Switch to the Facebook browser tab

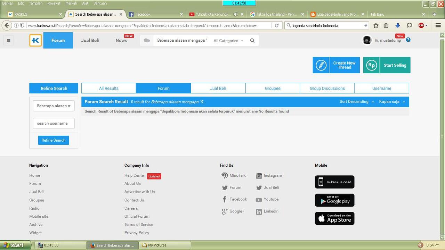156,14
